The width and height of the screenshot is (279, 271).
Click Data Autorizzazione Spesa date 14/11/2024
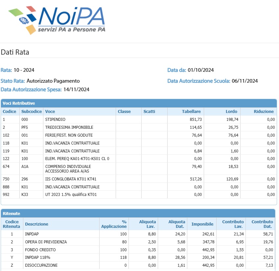[76, 90]
